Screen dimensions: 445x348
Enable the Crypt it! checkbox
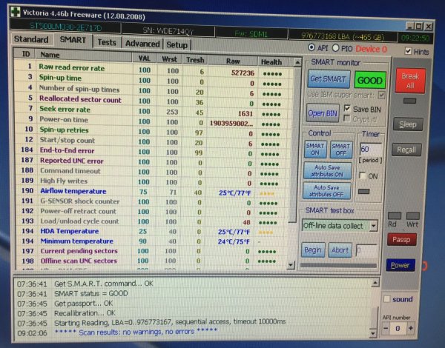(x=346, y=118)
